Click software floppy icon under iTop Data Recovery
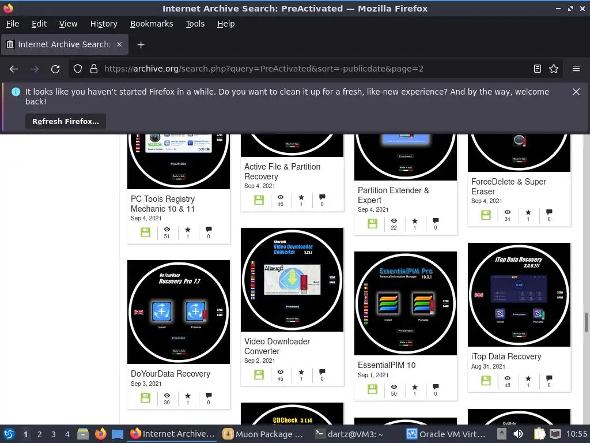The image size is (590, 443). click(x=486, y=381)
